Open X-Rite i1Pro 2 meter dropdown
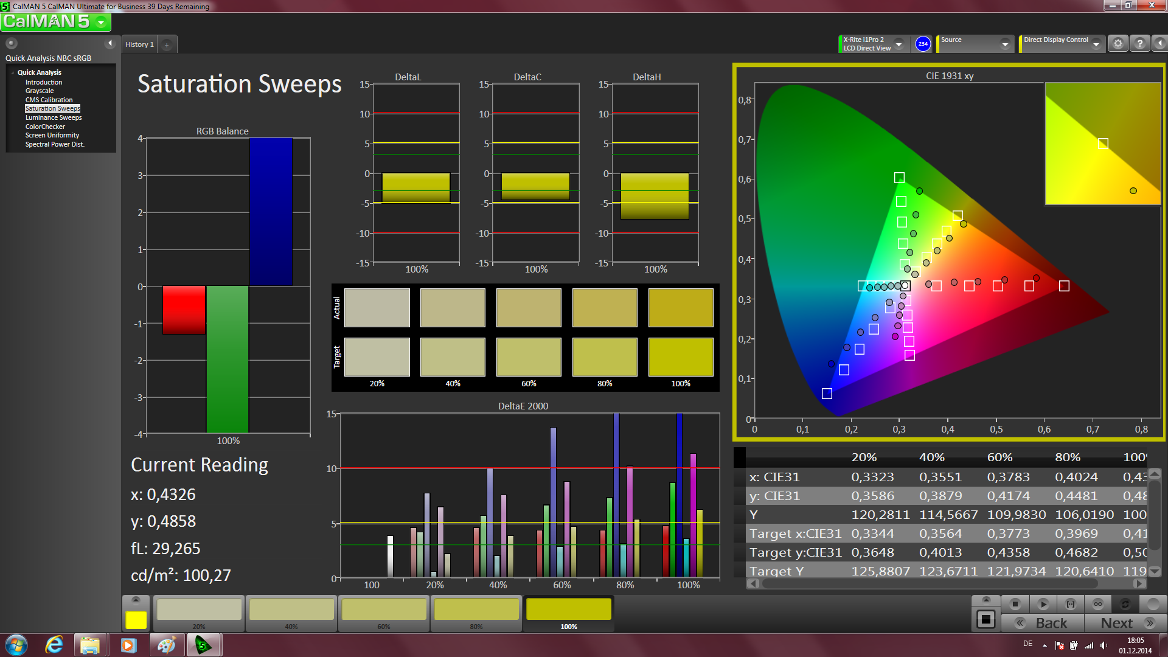Viewport: 1168px width, 657px height. [899, 44]
